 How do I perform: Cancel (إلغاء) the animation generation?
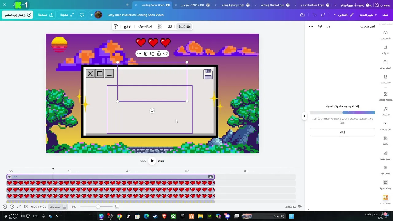click(342, 132)
